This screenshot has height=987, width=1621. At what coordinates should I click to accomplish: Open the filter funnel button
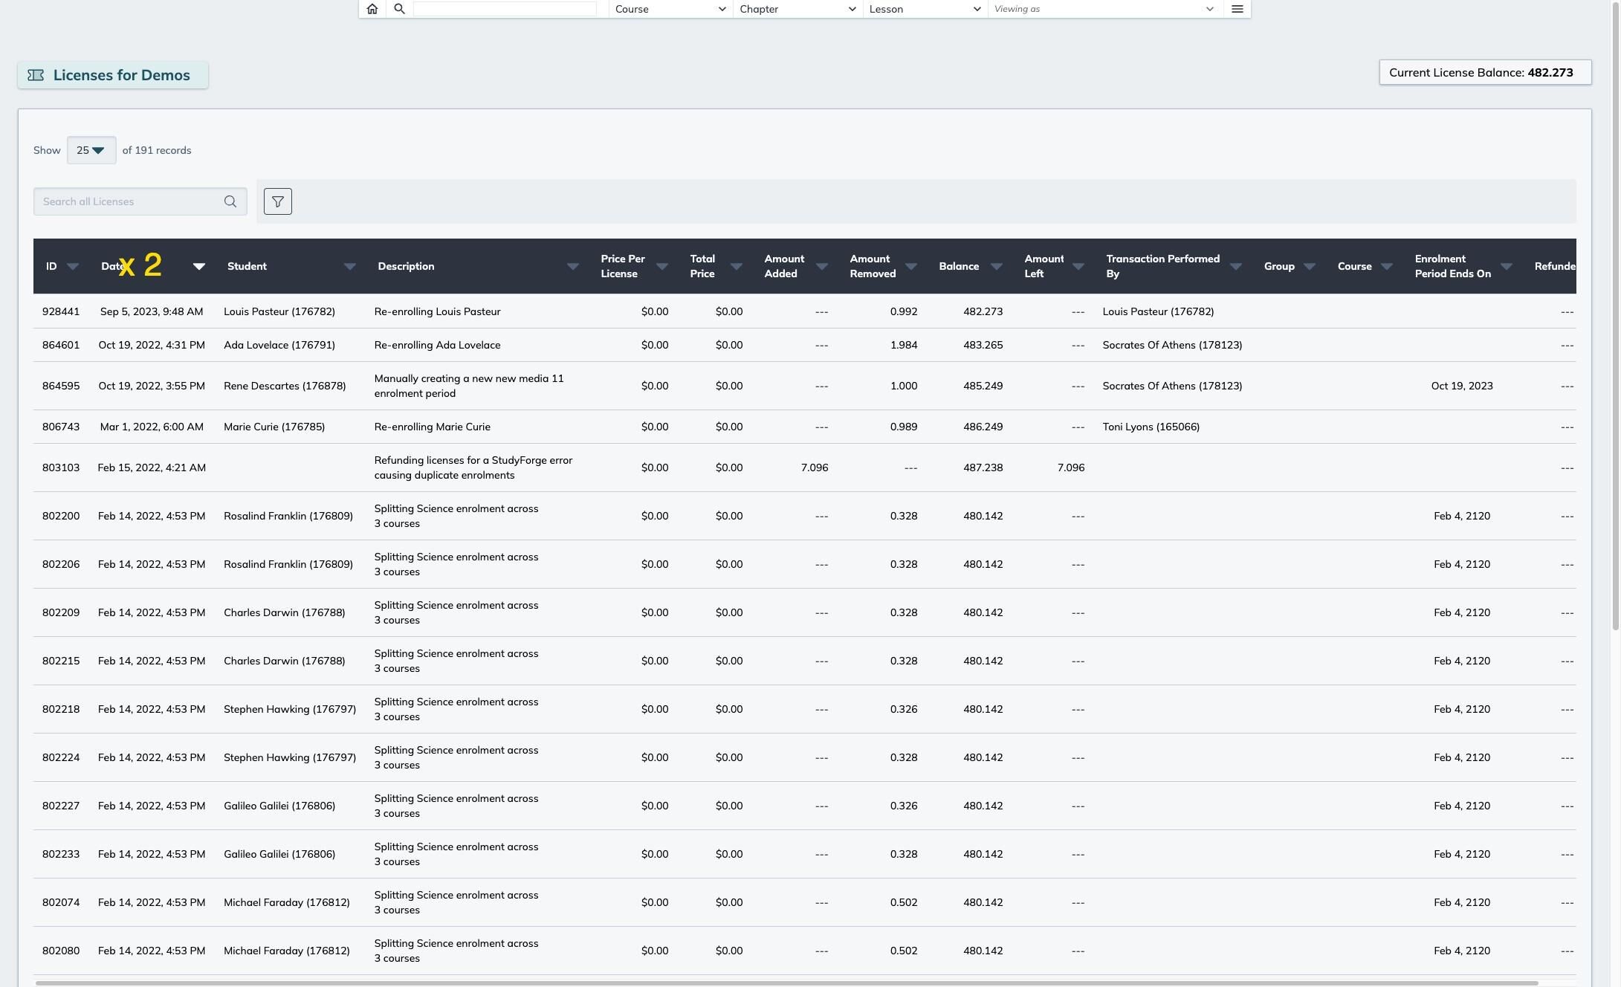(278, 201)
